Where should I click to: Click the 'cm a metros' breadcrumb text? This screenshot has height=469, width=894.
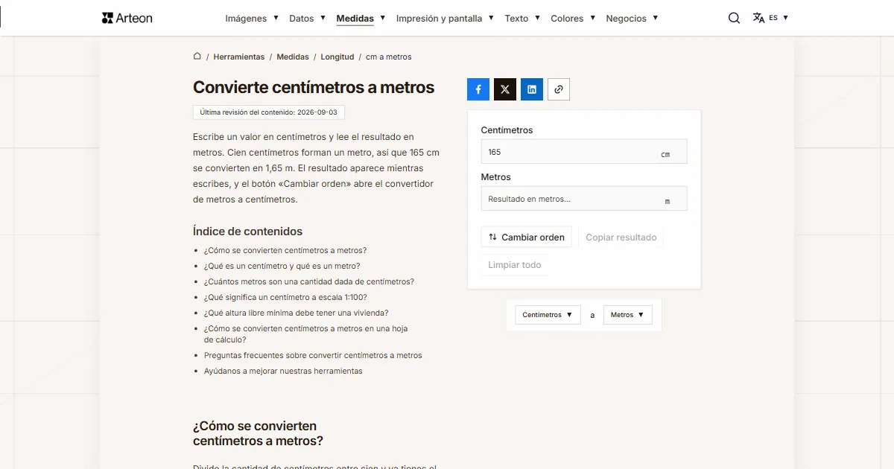[x=389, y=57]
